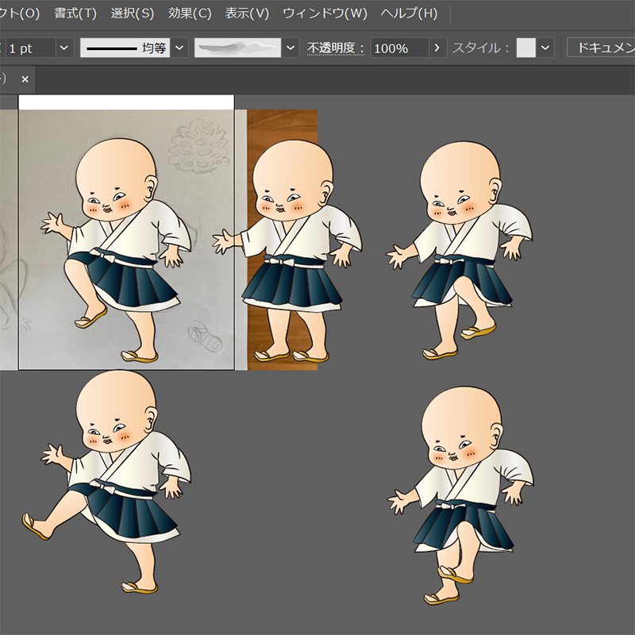Open the ウィンドウ(W) menu
This screenshot has width=635, height=635.
325,13
